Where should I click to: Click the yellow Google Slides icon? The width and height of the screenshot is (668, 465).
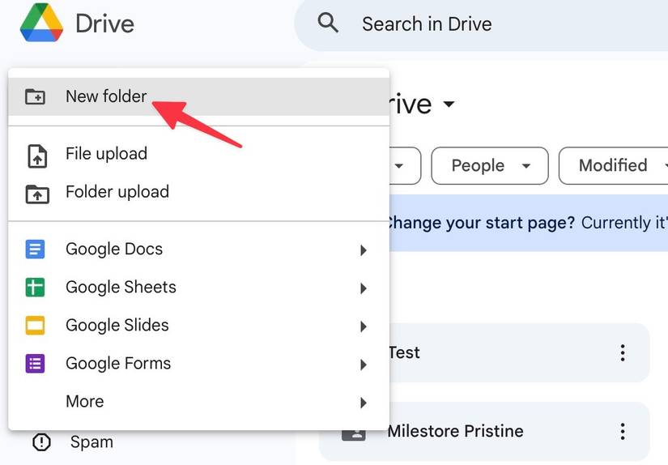(36, 326)
